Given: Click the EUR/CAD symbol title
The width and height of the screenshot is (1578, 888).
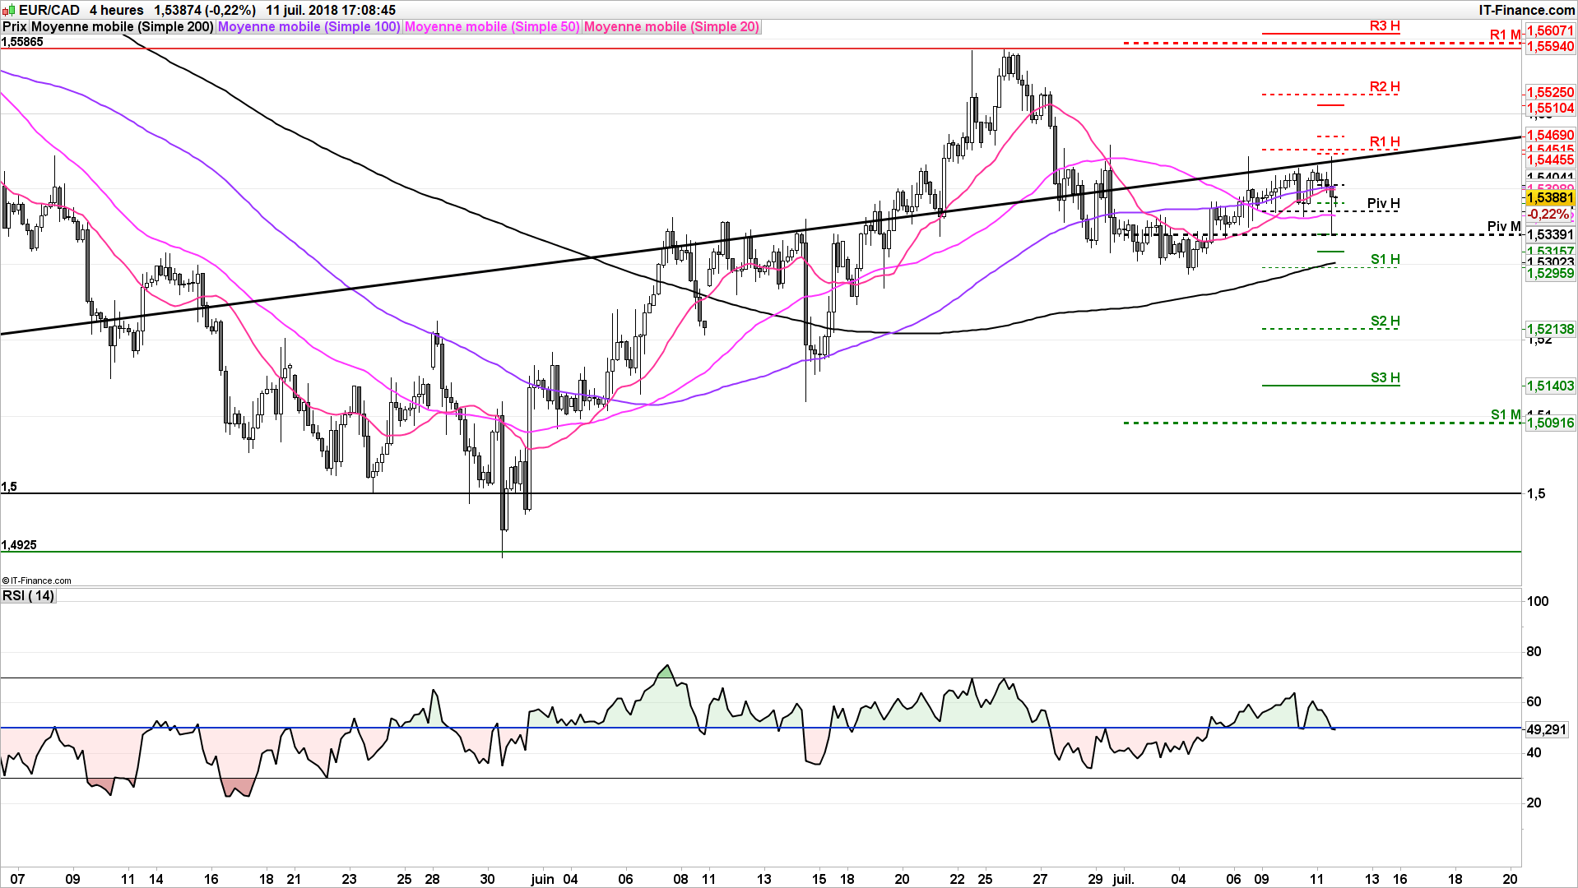Looking at the screenshot, I should click(49, 10).
